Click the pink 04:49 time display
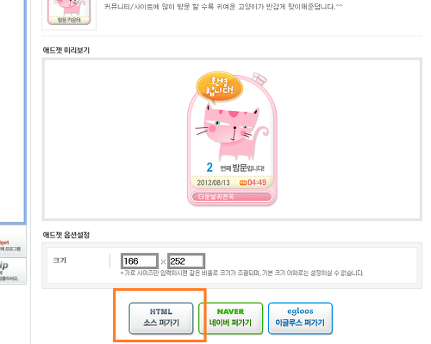 pyautogui.click(x=257, y=182)
